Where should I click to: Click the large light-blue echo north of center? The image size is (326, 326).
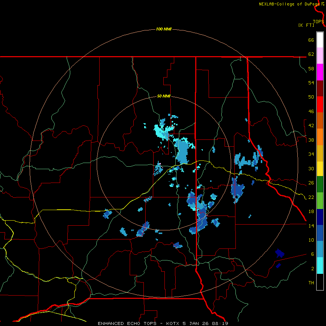tap(183, 151)
